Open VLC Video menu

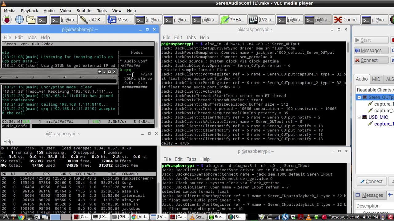pyautogui.click(x=65, y=10)
